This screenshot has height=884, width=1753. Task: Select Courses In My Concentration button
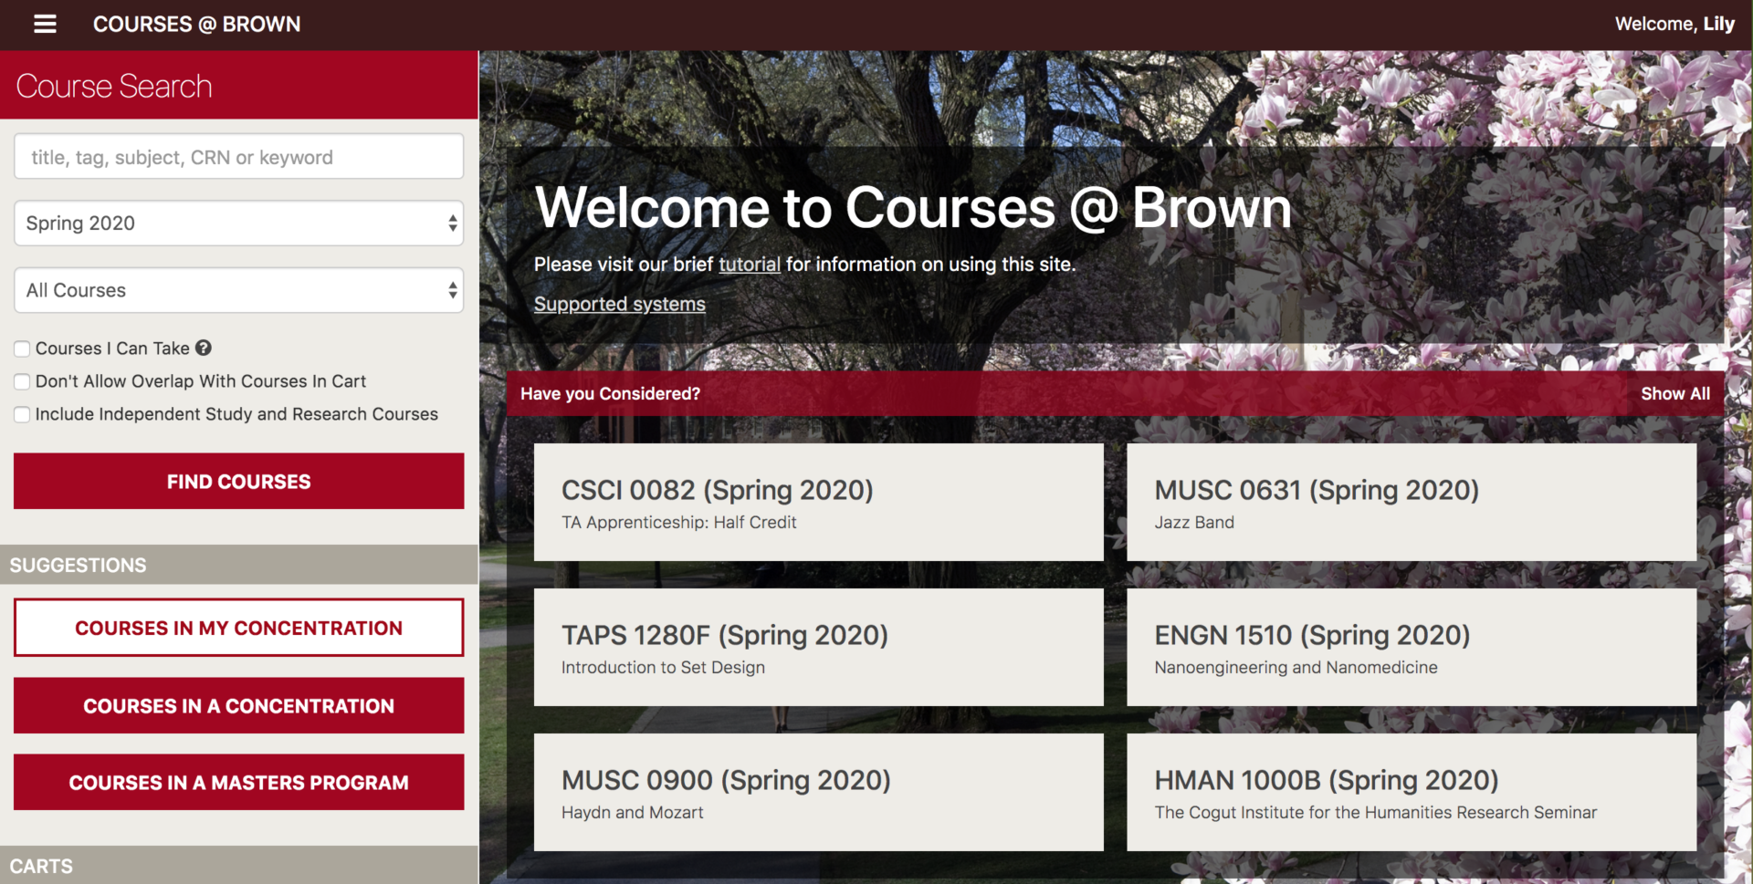click(x=239, y=628)
